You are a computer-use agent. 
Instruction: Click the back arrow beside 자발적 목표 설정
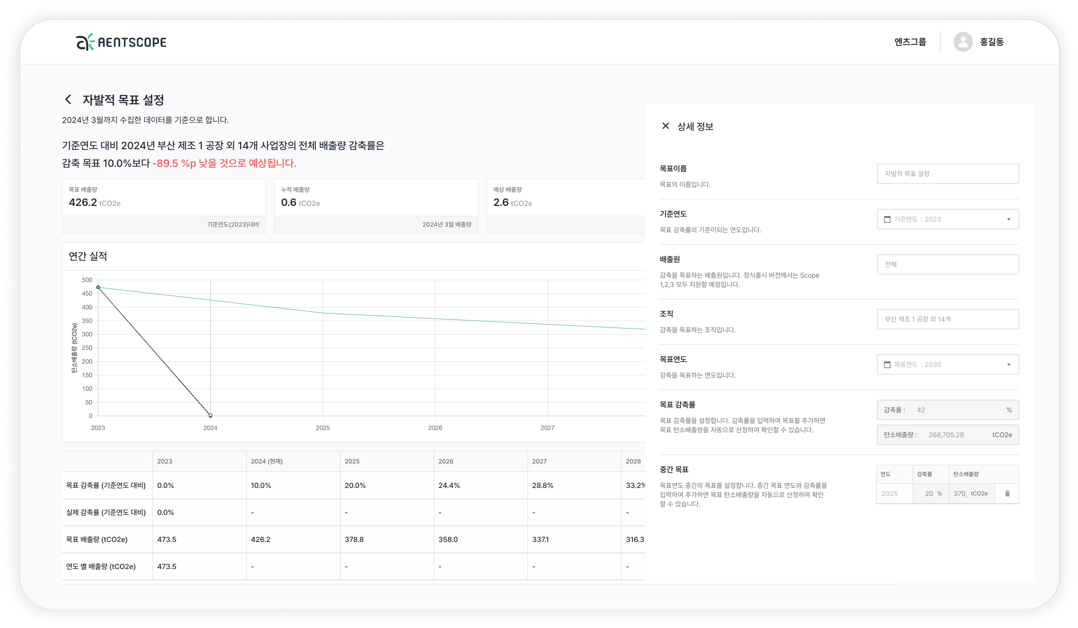click(68, 100)
